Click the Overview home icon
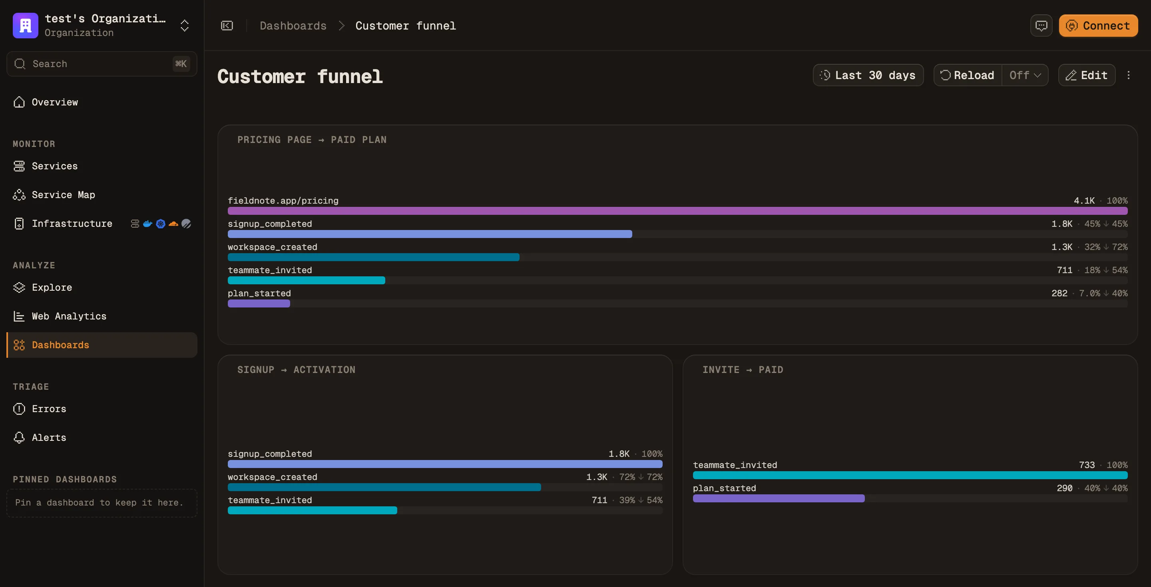1151x587 pixels. point(19,102)
